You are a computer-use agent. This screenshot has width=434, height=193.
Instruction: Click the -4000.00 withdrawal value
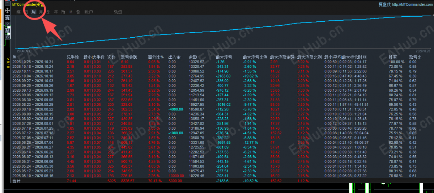tap(176, 109)
